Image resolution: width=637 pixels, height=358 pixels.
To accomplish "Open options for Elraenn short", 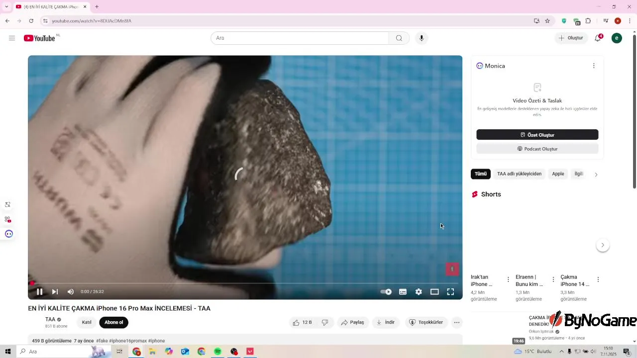I will coord(553,279).
